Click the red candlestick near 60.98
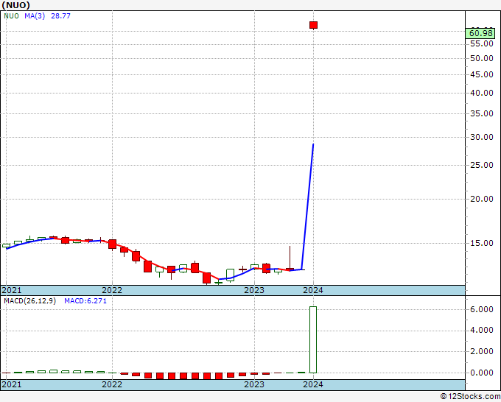501x402 pixels. point(313,25)
